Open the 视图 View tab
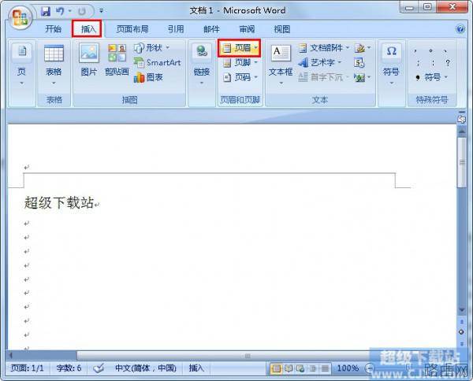 coord(282,29)
